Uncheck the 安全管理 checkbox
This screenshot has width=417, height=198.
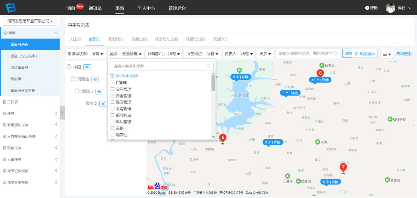click(x=113, y=96)
